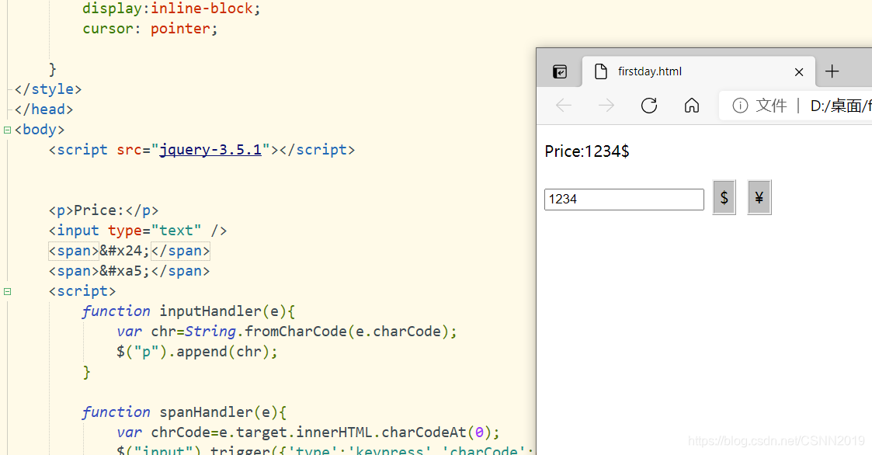Click the yen sign button on the page
872x455 pixels.
point(759,197)
